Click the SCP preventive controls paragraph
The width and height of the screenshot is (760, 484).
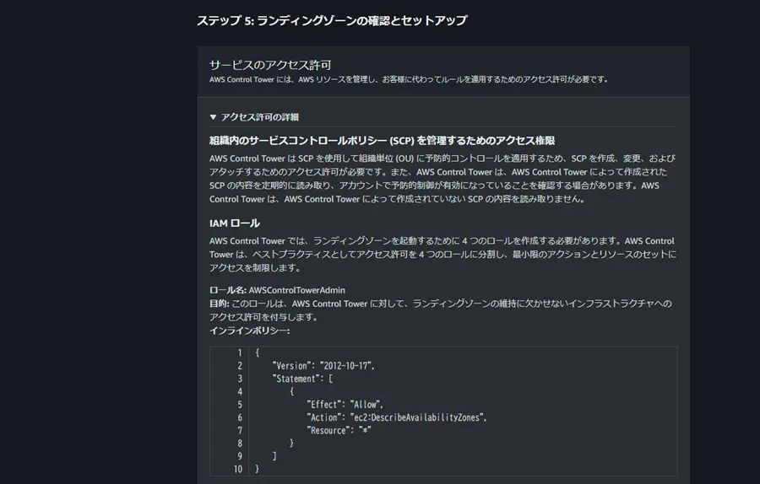pyautogui.click(x=442, y=179)
